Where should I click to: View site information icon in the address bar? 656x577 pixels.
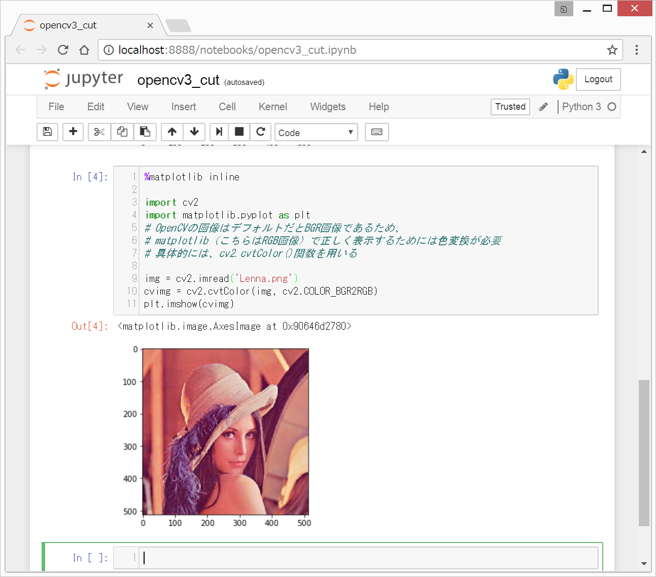coord(109,50)
